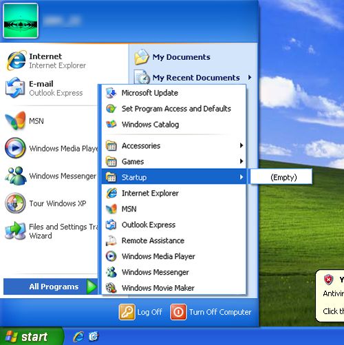344x345 pixels.
Task: Open the Outlook Express E-mail icon
Action: click(x=15, y=87)
